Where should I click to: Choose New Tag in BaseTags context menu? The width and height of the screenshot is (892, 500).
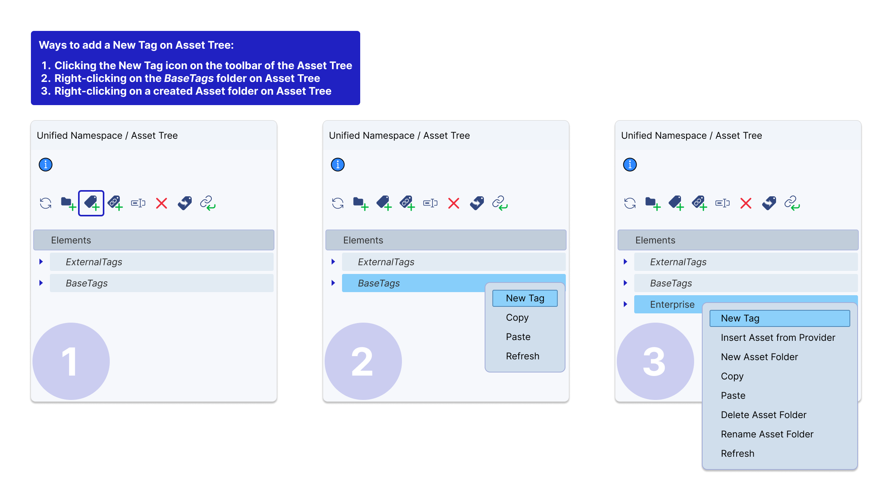(x=524, y=298)
